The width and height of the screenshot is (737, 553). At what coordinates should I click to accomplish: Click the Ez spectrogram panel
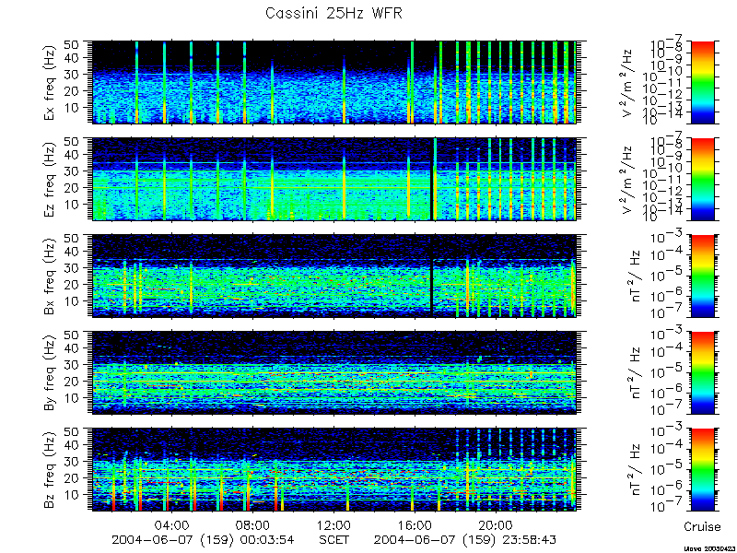(333, 179)
